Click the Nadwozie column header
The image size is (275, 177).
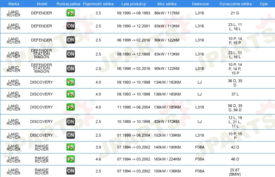[x=200, y=4]
